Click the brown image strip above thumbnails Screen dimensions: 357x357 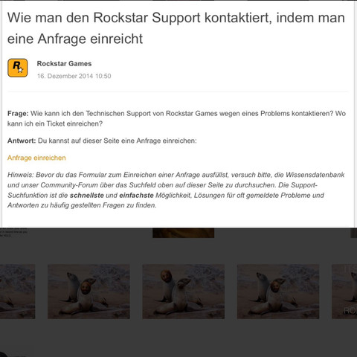[184, 233]
